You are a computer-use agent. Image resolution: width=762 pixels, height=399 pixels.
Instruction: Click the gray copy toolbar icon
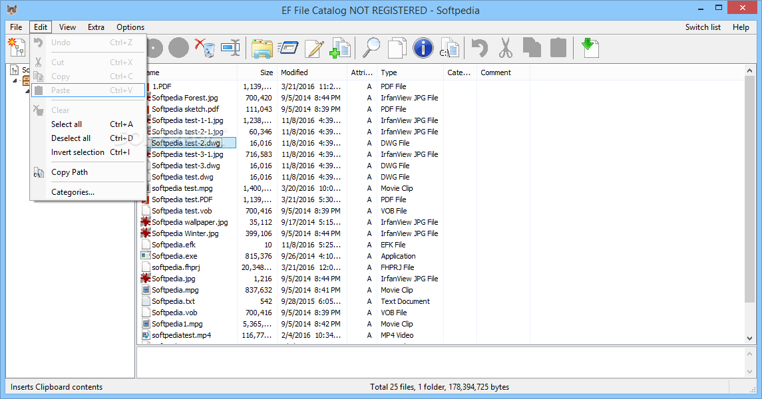(532, 48)
